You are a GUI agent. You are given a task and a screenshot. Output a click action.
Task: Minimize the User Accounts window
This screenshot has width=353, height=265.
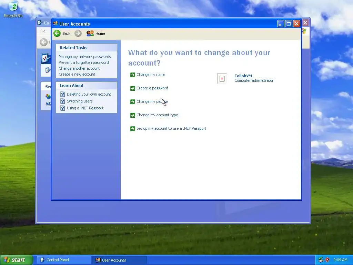tap(281, 24)
